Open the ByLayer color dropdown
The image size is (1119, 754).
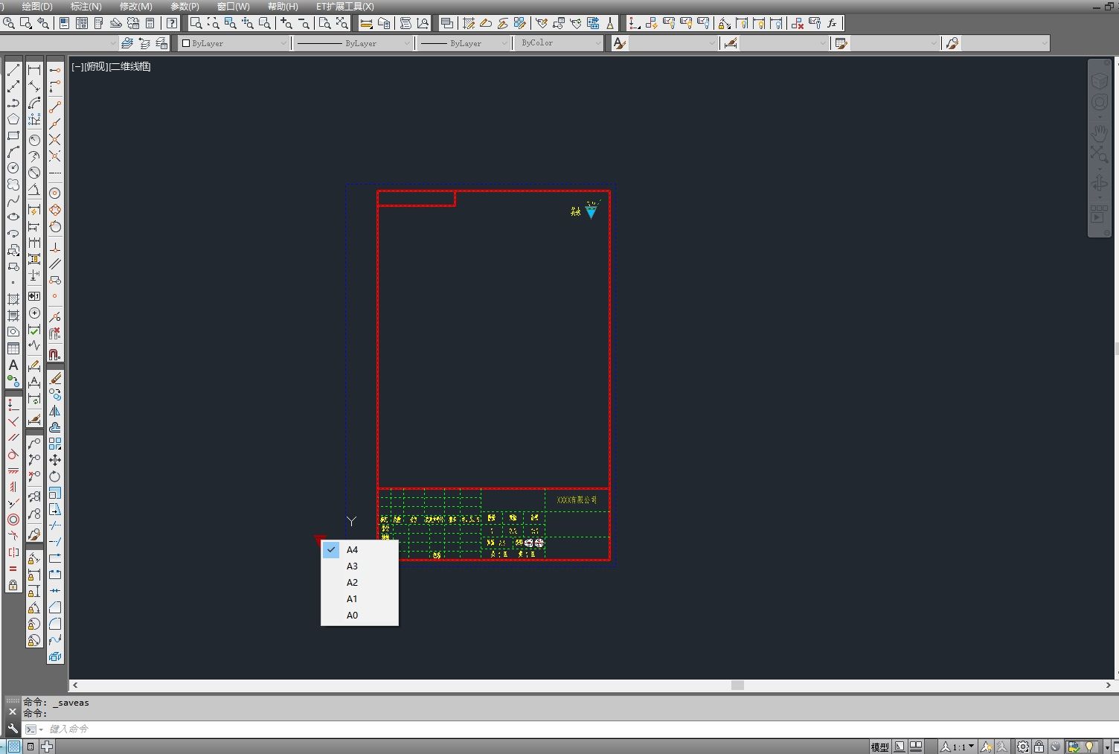click(234, 43)
